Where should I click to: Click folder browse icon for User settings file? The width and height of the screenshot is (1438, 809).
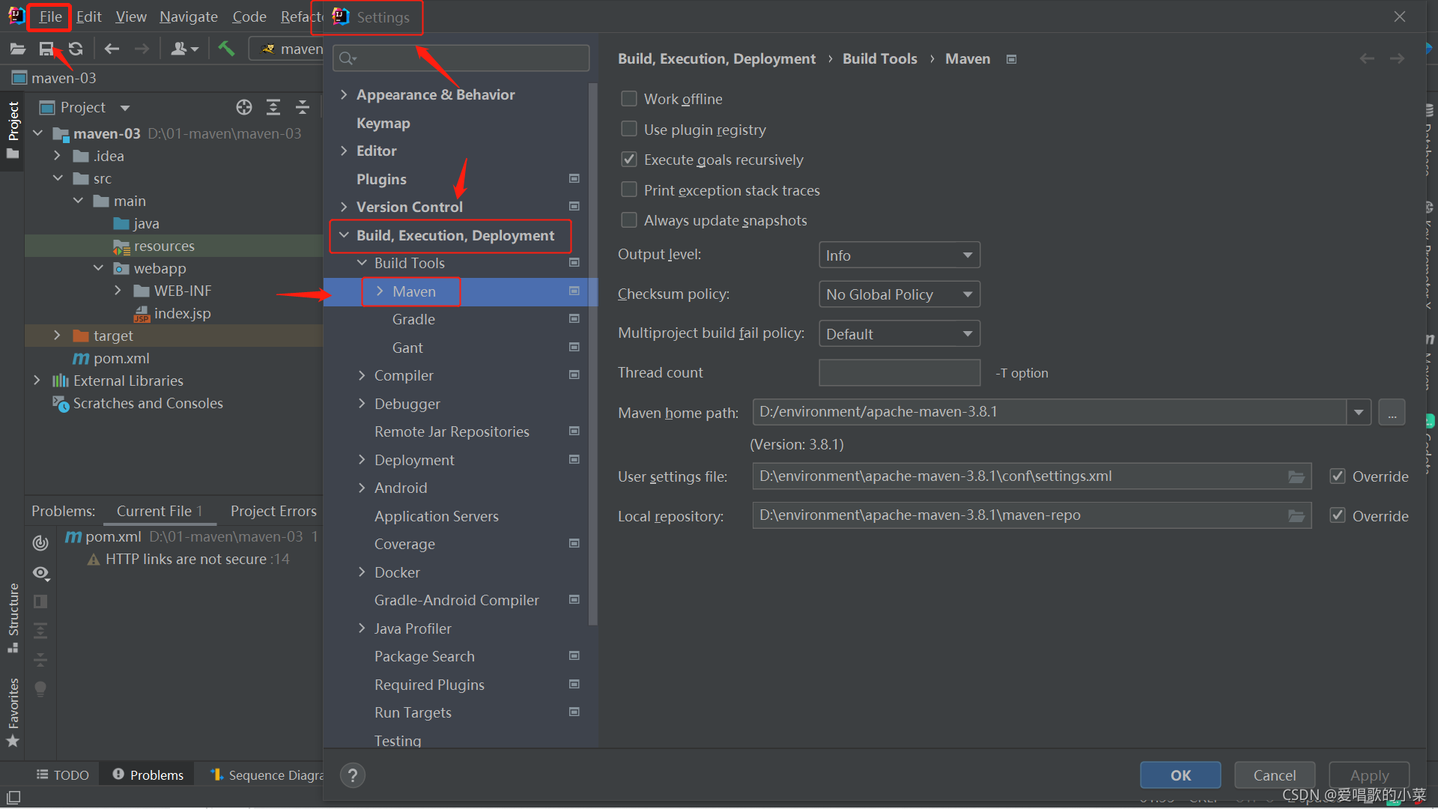1296,477
